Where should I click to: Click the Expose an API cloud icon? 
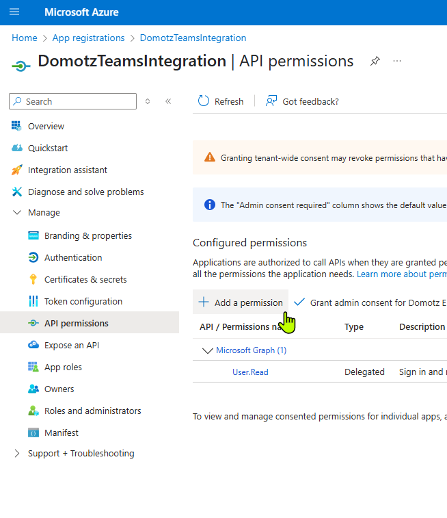(33, 345)
